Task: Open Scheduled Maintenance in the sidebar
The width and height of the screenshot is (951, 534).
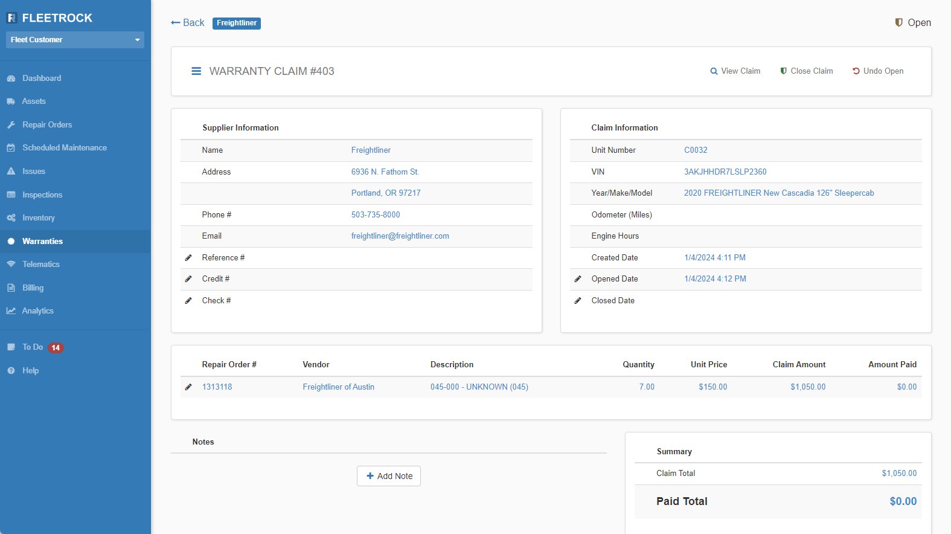Action: pos(65,148)
